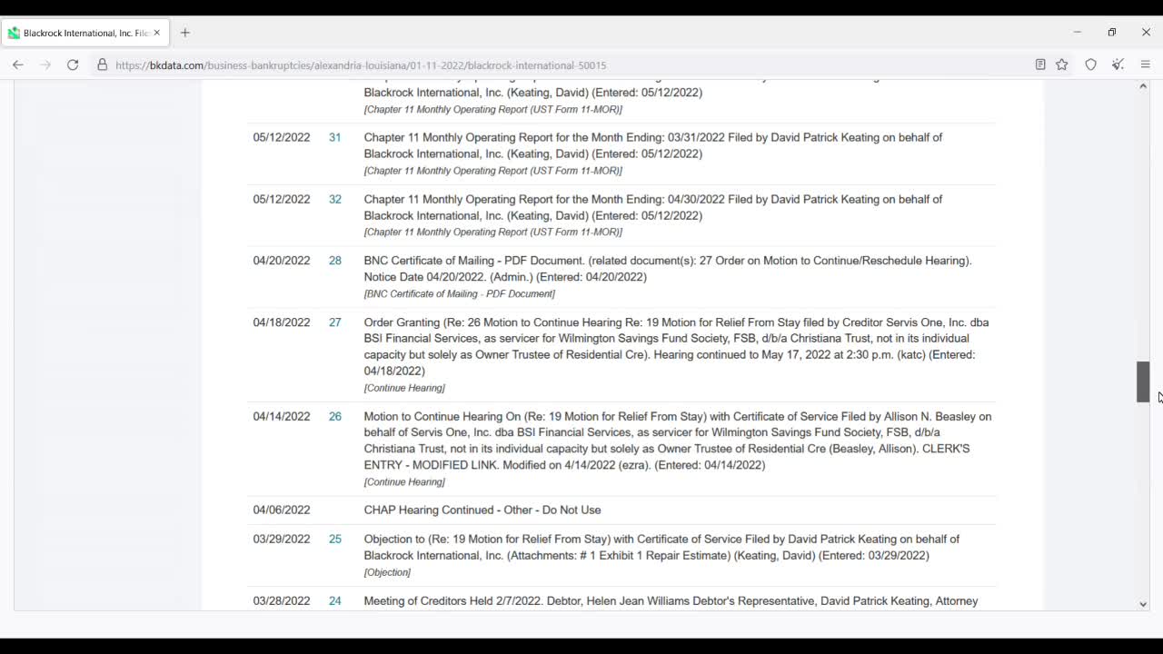The image size is (1163, 654).
Task: Open docket document 27
Action: (x=335, y=322)
